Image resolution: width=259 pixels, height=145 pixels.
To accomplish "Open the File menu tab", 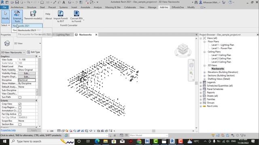I will coord(4,7).
